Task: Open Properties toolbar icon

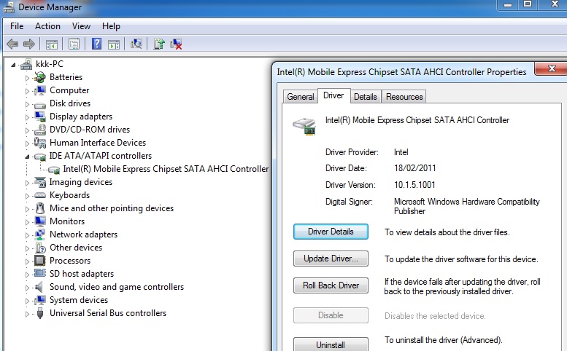Action: click(74, 44)
